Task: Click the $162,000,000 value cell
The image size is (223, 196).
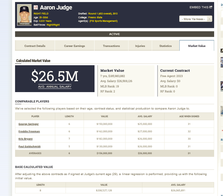Action: (x=105, y=131)
